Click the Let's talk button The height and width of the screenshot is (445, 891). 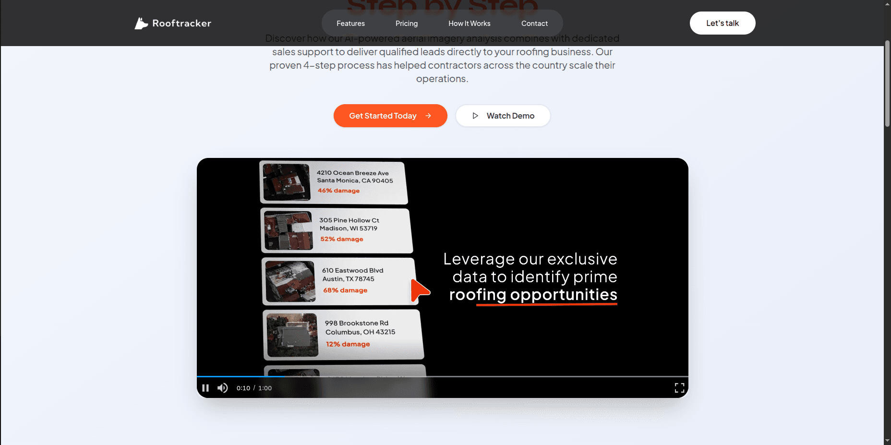(x=722, y=23)
